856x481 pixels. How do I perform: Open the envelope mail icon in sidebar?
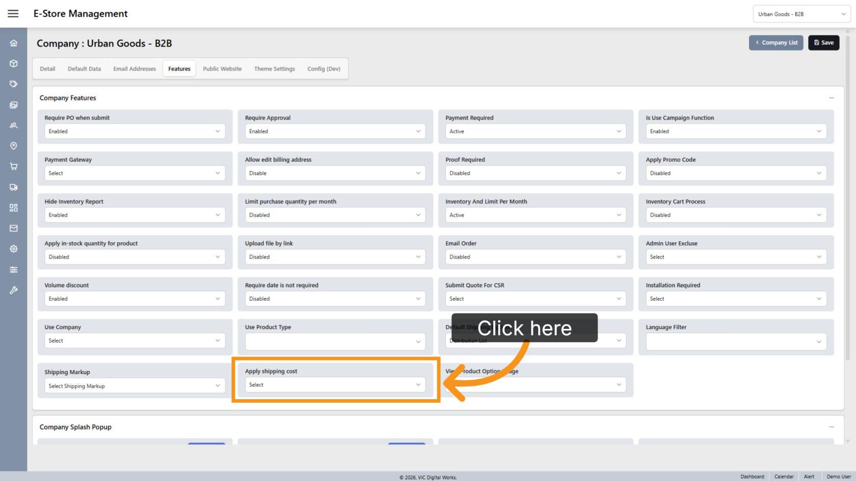tap(14, 229)
